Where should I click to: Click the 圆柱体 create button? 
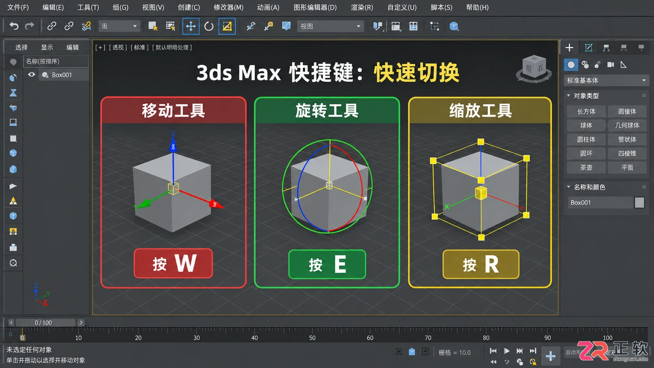coord(586,139)
